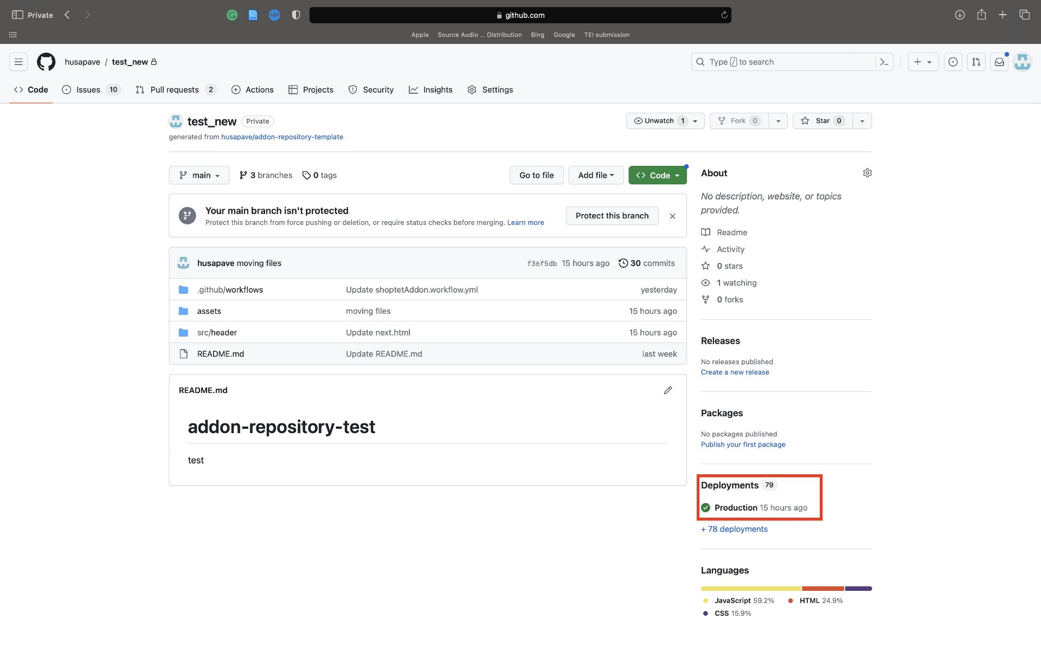The height and width of the screenshot is (651, 1041).
Task: Click the Insights graph icon
Action: click(413, 90)
